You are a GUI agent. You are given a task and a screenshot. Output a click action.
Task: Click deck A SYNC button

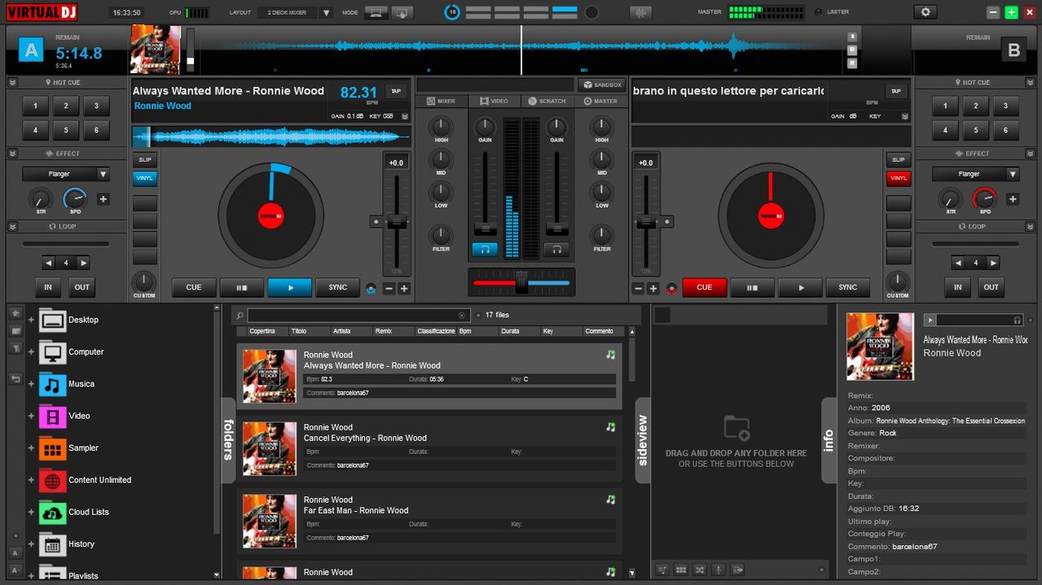(338, 287)
